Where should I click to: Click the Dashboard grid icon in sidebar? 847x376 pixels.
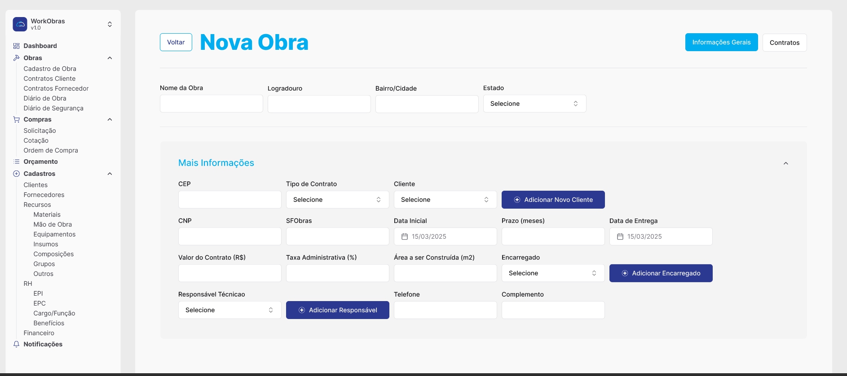[x=17, y=46]
